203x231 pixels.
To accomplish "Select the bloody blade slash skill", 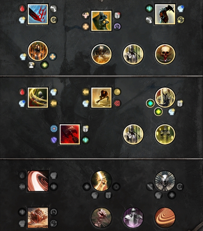I will coord(38,14).
